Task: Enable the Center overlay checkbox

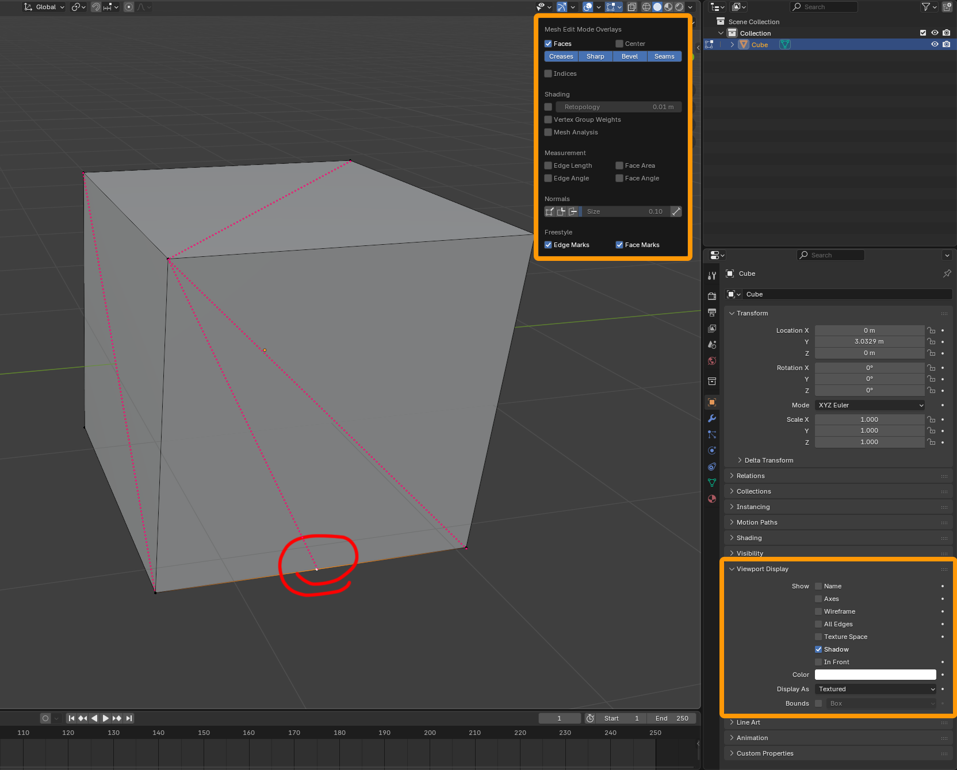Action: (x=619, y=44)
